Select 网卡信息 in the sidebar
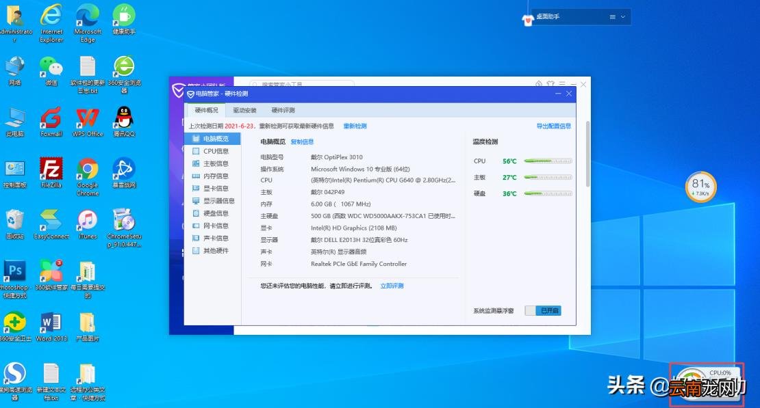Screen dimensions: 760x408 (x=212, y=226)
